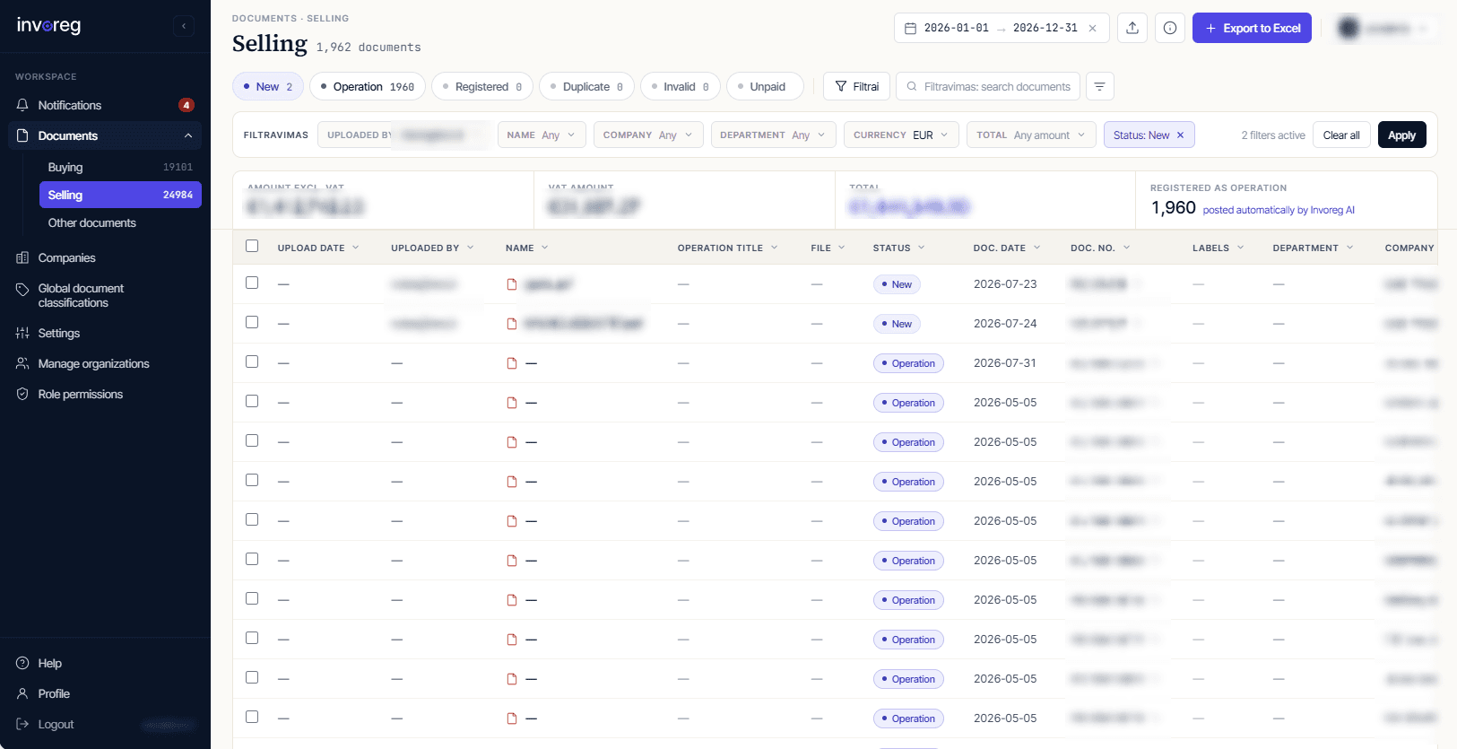Screen dimensions: 1457x749
Task: Collapse the sidebar with the chevron button
Action: coord(184,26)
